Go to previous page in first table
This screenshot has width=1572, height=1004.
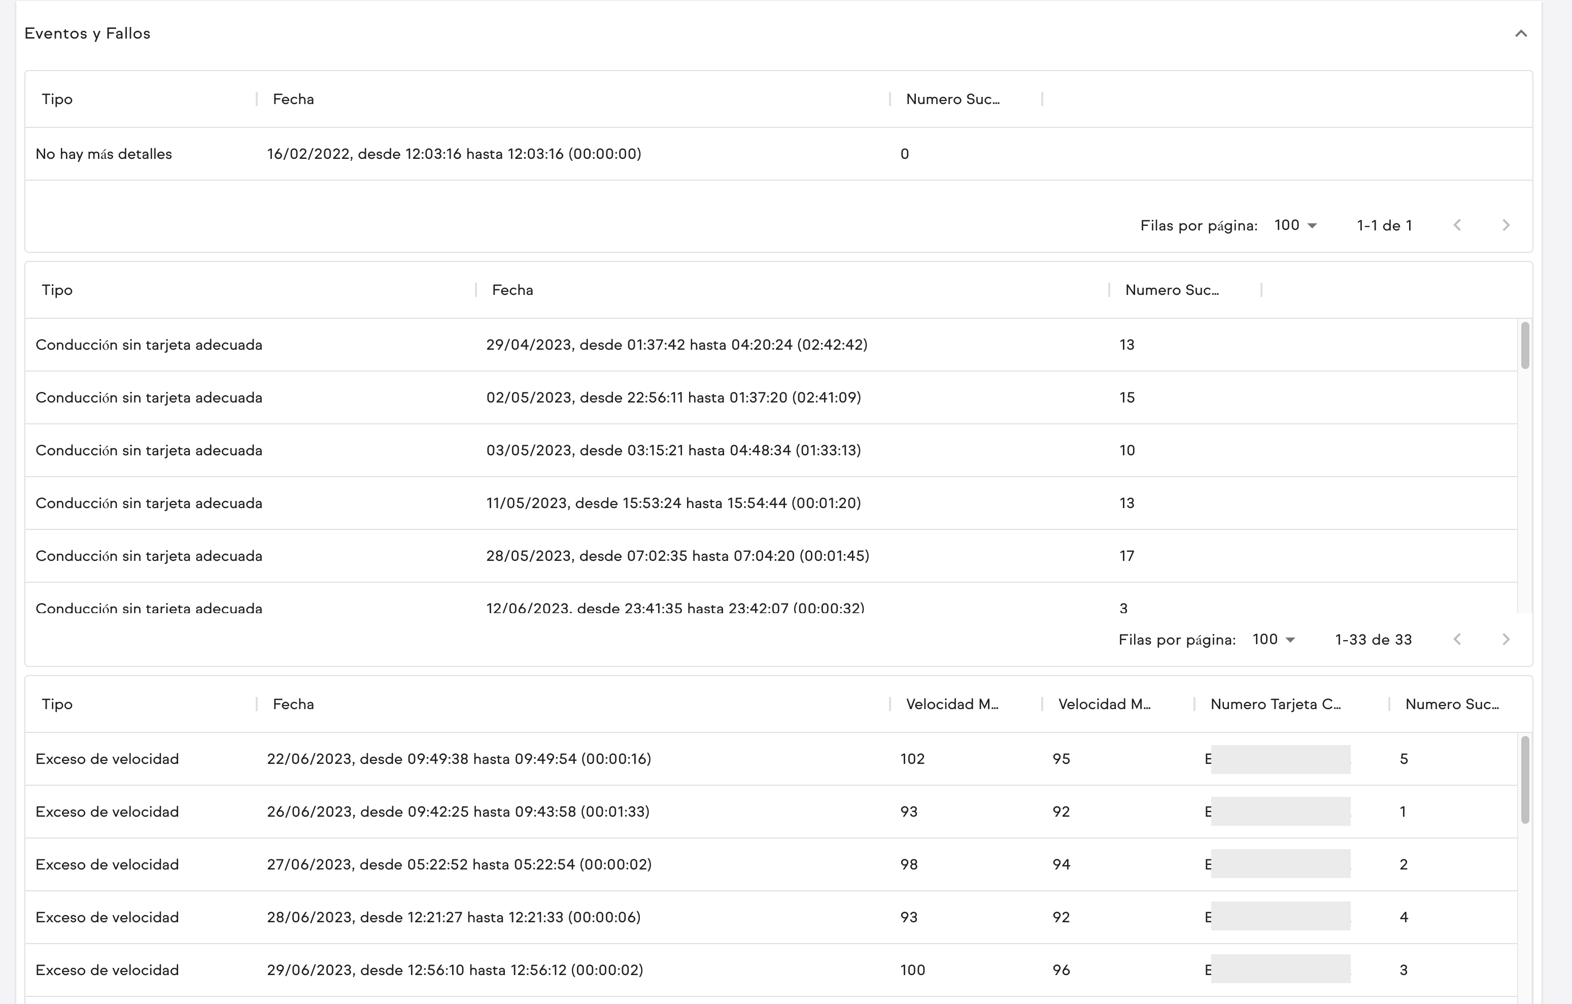click(x=1457, y=225)
